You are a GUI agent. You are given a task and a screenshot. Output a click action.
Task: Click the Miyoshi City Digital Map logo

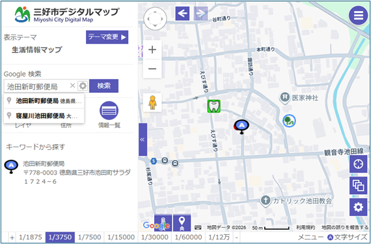pyautogui.click(x=66, y=14)
